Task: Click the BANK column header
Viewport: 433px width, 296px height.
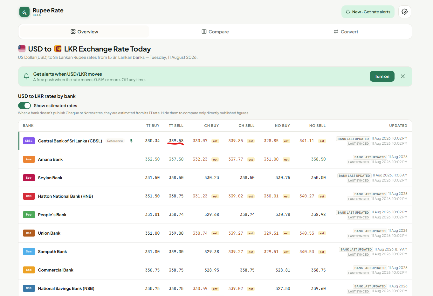Action: [28, 126]
